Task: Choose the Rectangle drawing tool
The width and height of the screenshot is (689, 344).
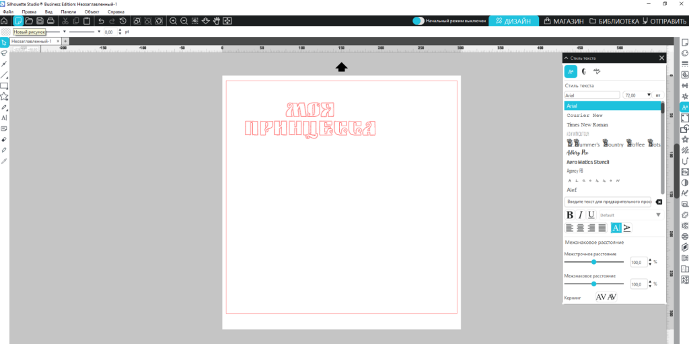Action: pyautogui.click(x=4, y=85)
